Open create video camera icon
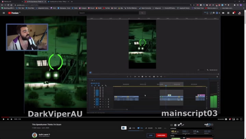The height and width of the screenshot is (139, 246). pos(223,13)
